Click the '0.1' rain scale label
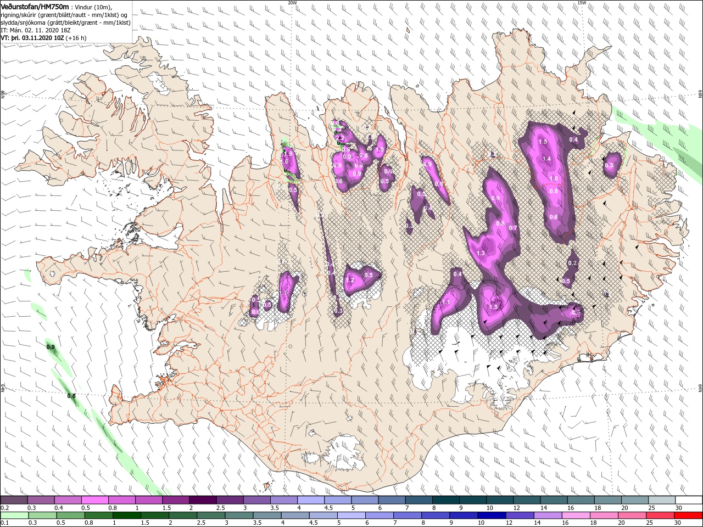 click(x=4, y=523)
